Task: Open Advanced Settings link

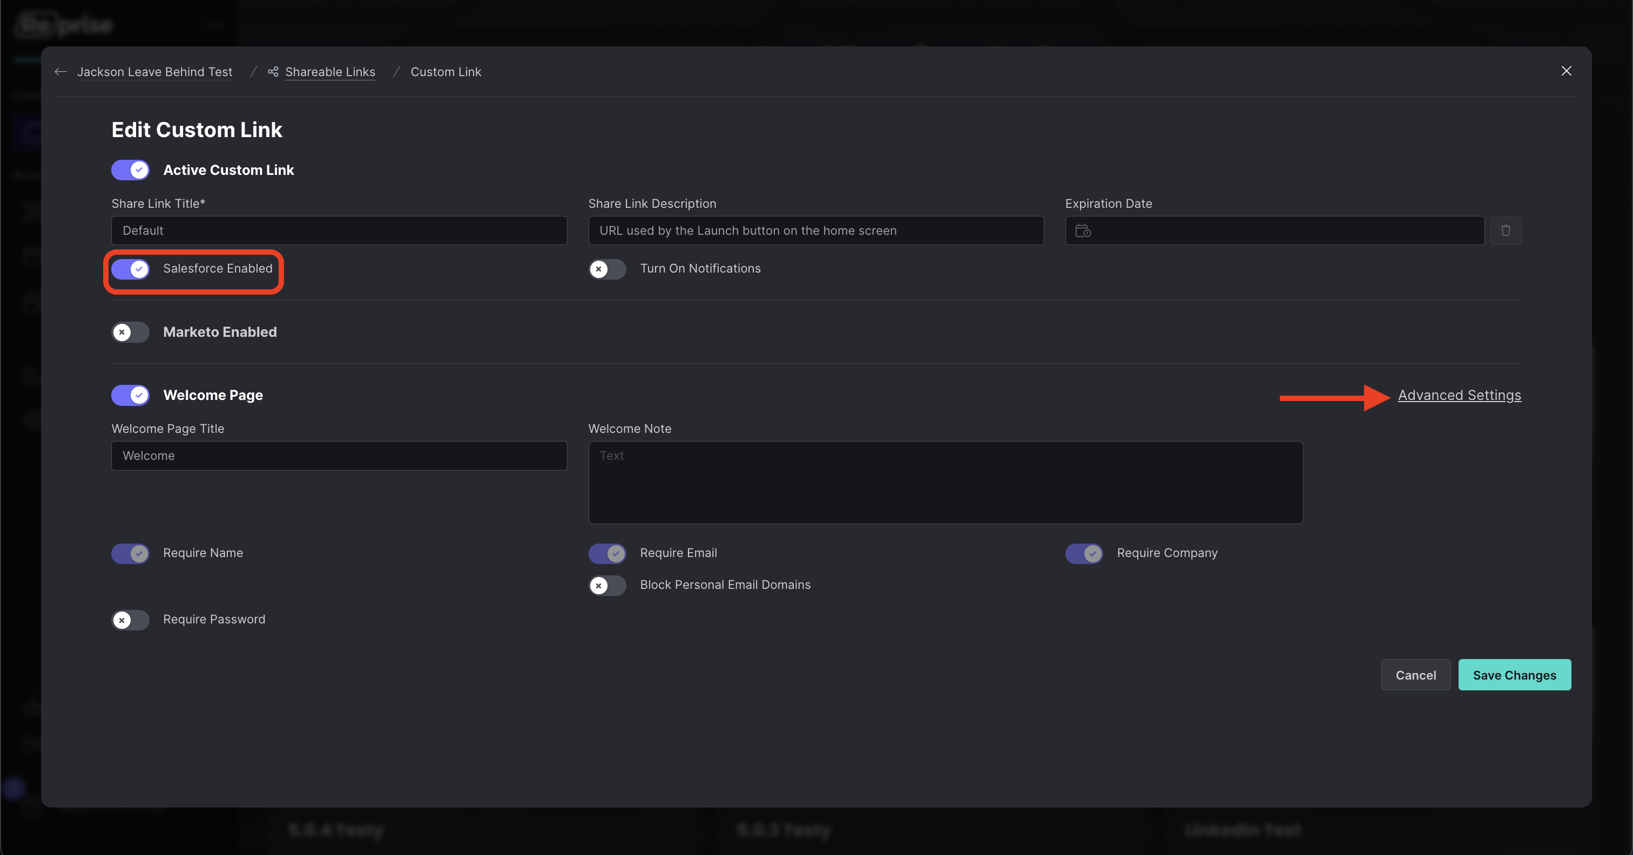Action: (1459, 395)
